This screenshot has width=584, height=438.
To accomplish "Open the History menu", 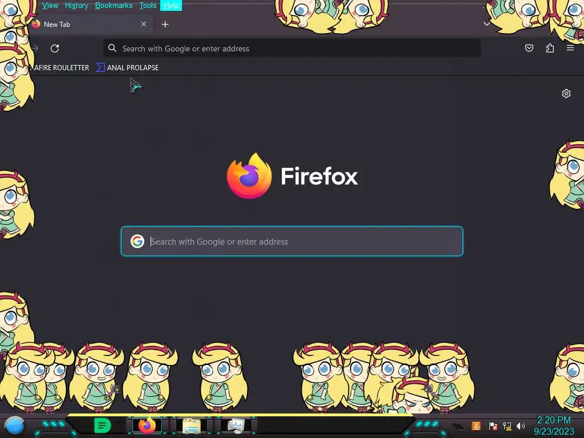I will (76, 6).
